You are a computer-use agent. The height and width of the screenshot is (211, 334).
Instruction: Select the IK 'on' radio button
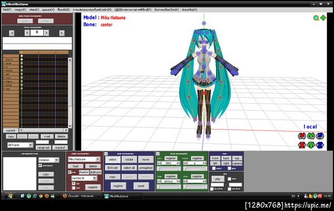(x=73, y=183)
